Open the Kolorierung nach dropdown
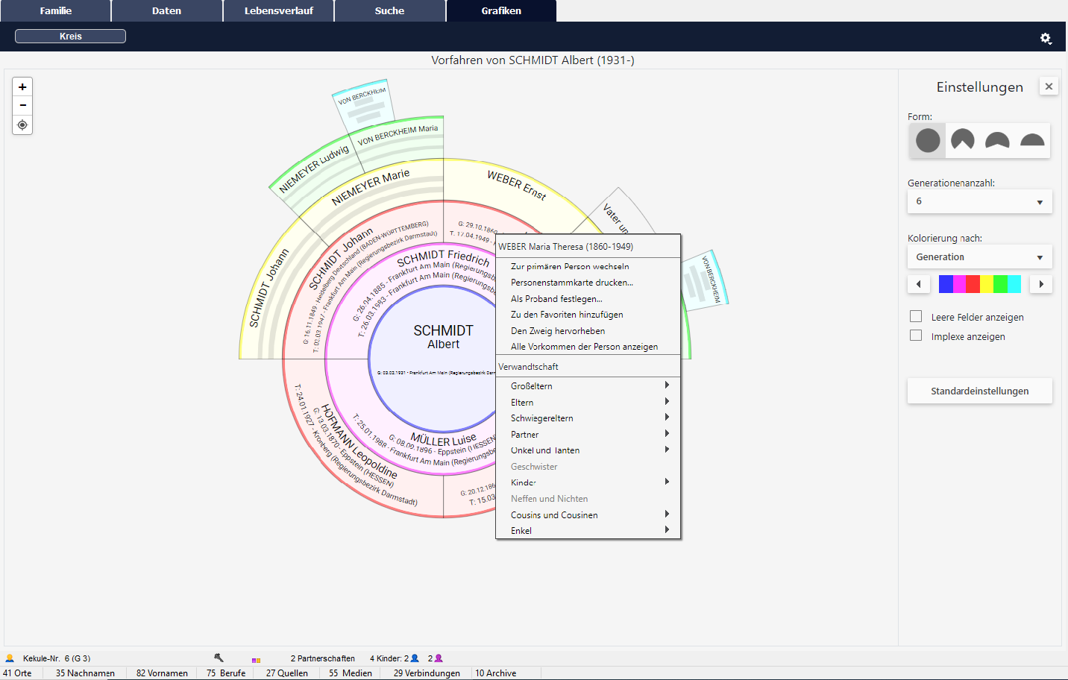This screenshot has width=1068, height=680. coord(980,257)
